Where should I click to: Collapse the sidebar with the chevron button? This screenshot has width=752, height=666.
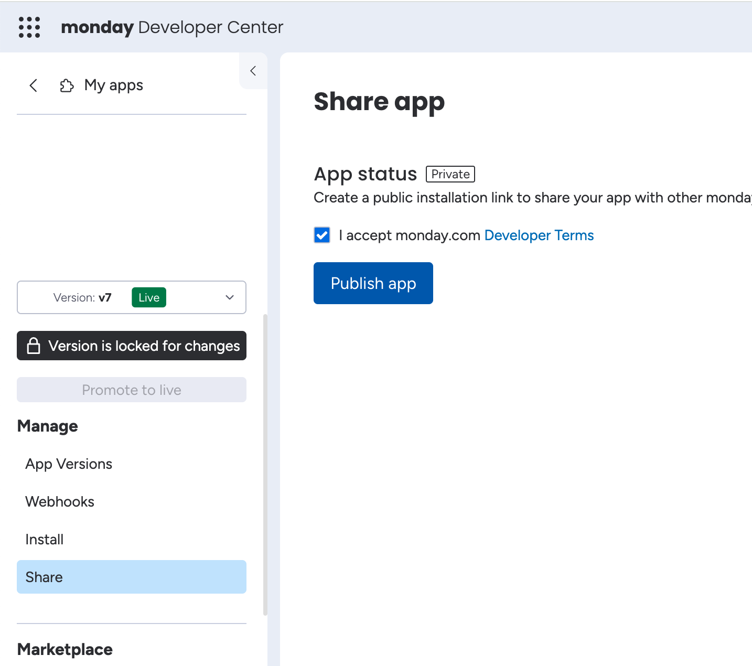253,71
